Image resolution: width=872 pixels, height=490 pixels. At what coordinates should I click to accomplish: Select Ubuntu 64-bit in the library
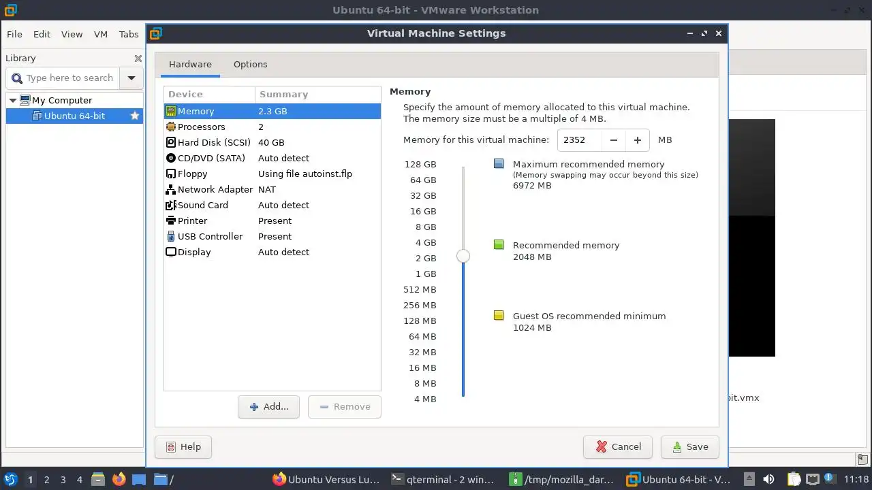(x=74, y=116)
